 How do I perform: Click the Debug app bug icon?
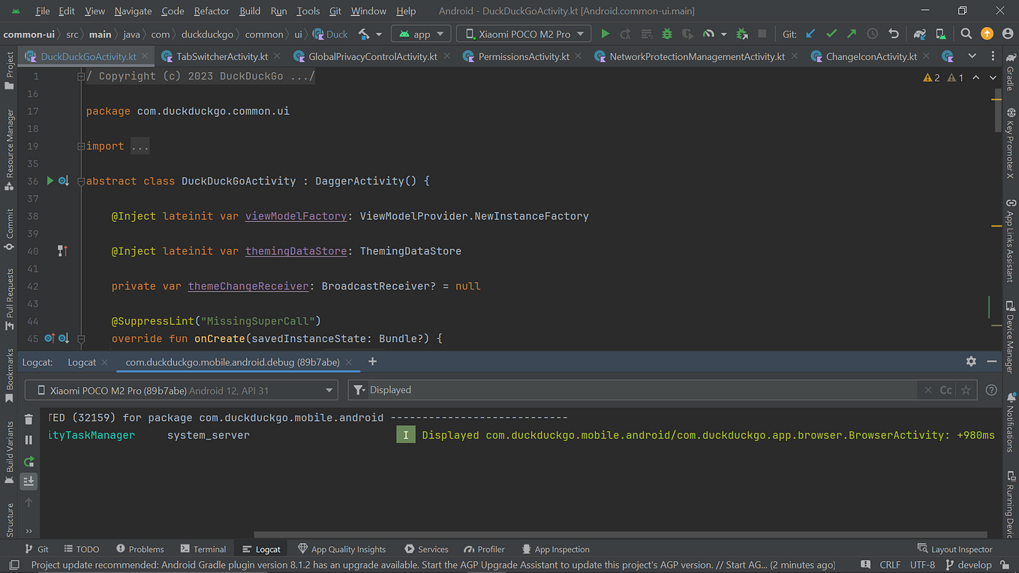click(x=667, y=34)
